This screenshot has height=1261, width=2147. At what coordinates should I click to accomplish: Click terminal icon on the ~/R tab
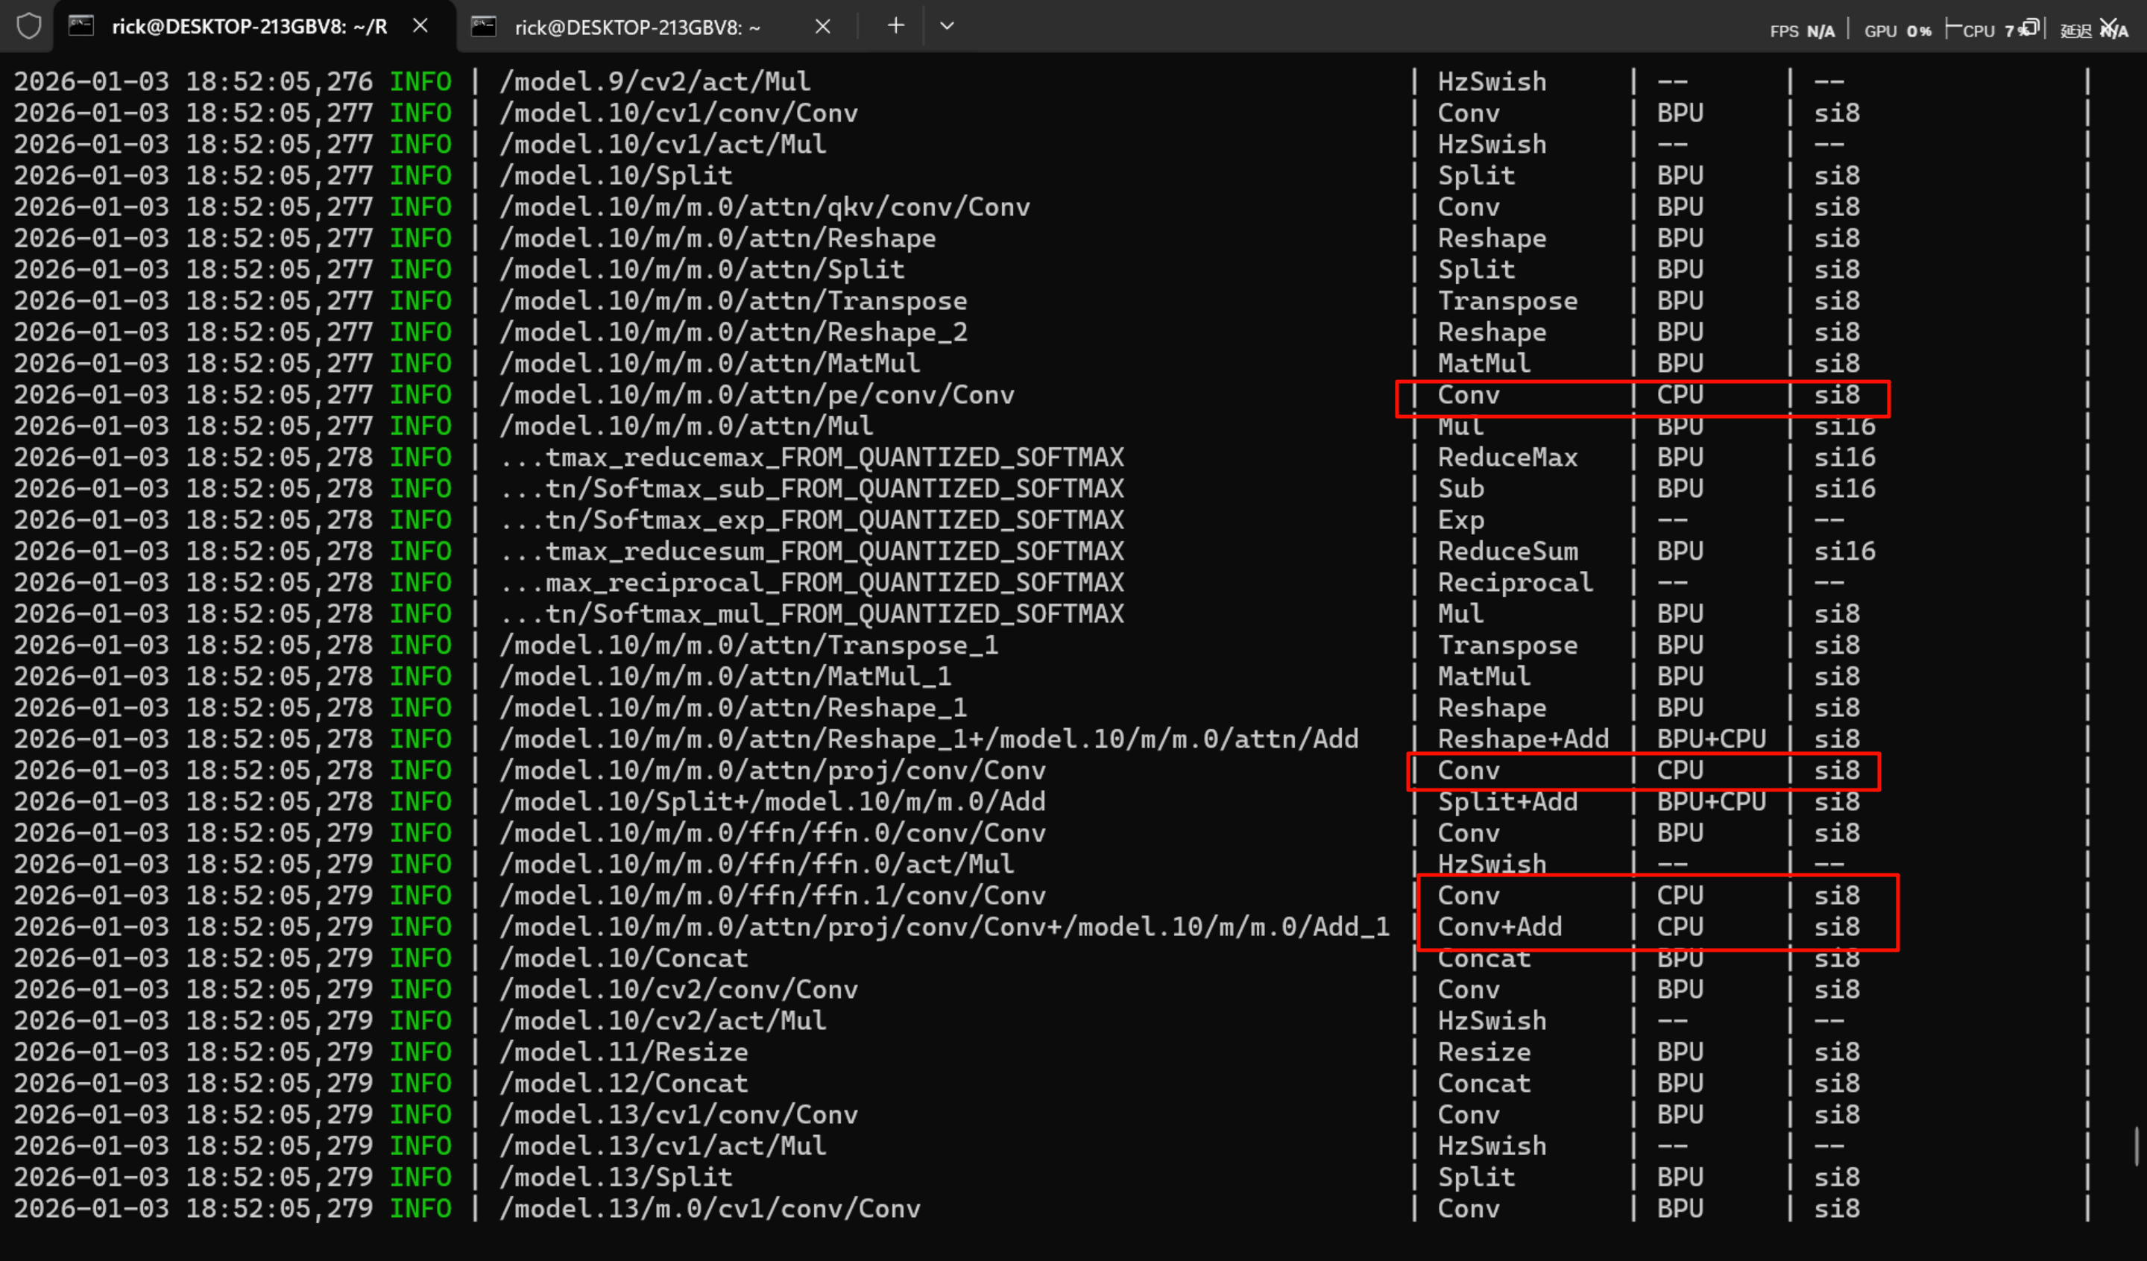click(x=81, y=26)
